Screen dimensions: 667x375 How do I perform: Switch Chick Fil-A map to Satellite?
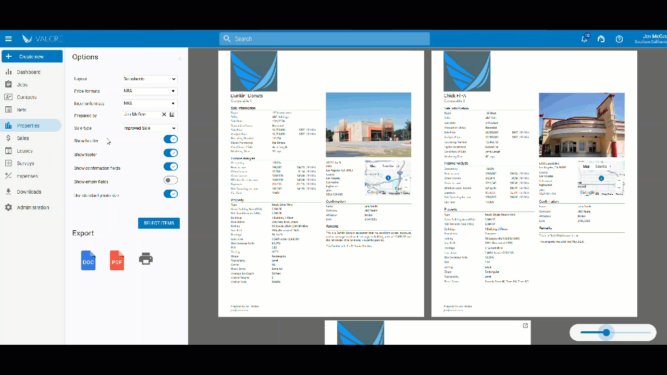601,167
